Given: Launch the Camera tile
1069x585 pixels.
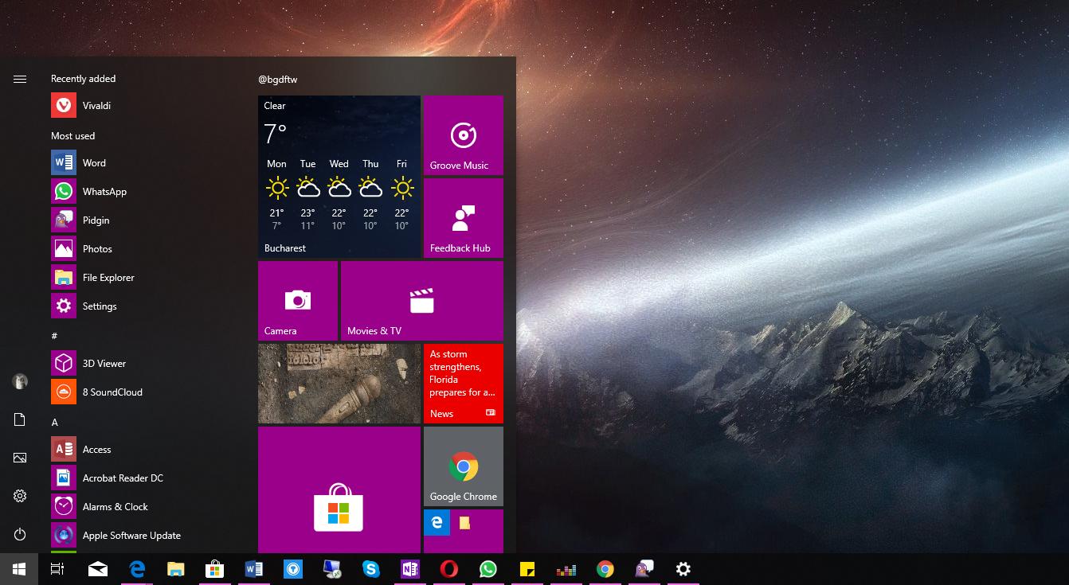Looking at the screenshot, I should [x=298, y=301].
